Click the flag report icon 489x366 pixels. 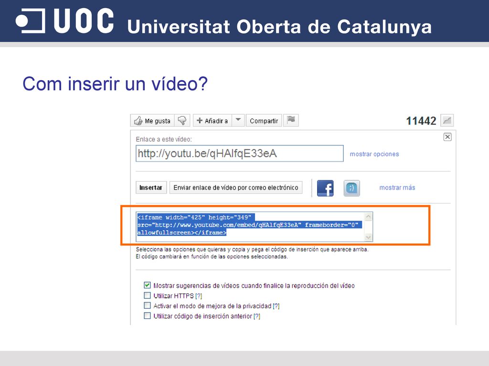[291, 120]
